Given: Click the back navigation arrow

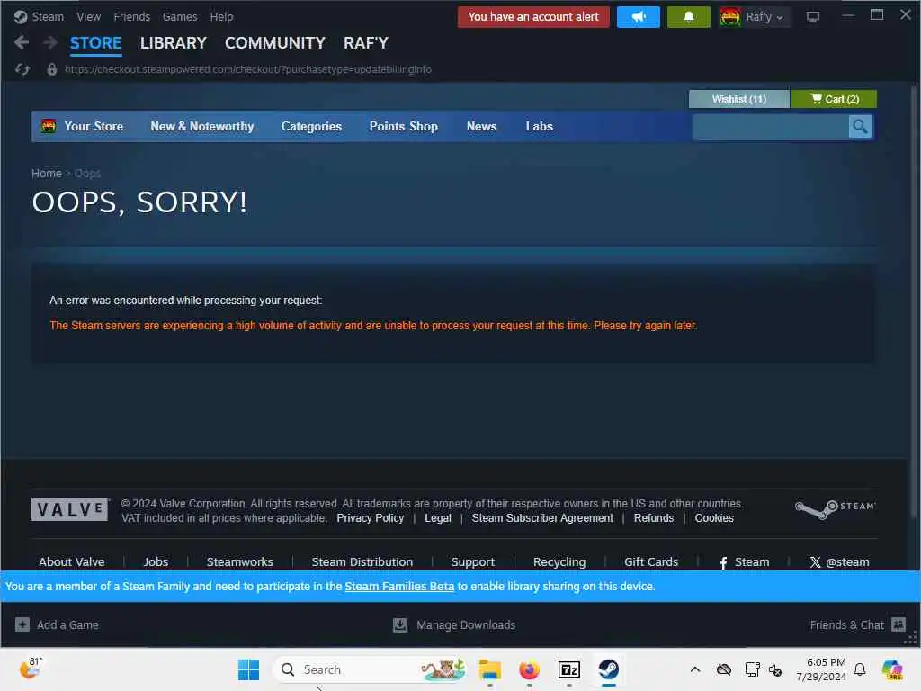Looking at the screenshot, I should (22, 42).
